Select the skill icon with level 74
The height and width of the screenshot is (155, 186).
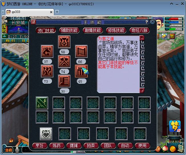tap(64, 61)
